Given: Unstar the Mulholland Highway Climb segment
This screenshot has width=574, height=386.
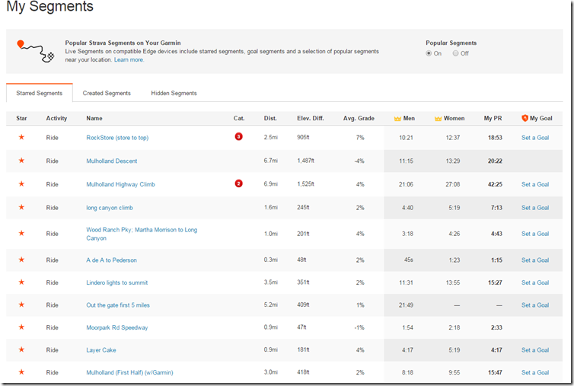Looking at the screenshot, I should [x=21, y=183].
